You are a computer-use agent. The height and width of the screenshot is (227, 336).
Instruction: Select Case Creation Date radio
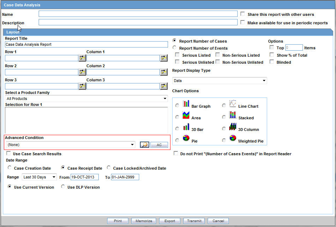pyautogui.click(x=9, y=168)
